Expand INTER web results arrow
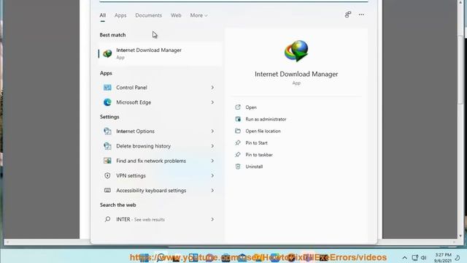 212,219
